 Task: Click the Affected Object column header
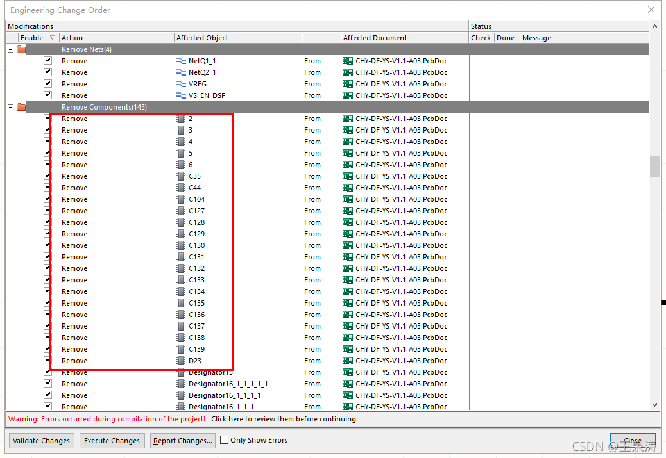202,38
